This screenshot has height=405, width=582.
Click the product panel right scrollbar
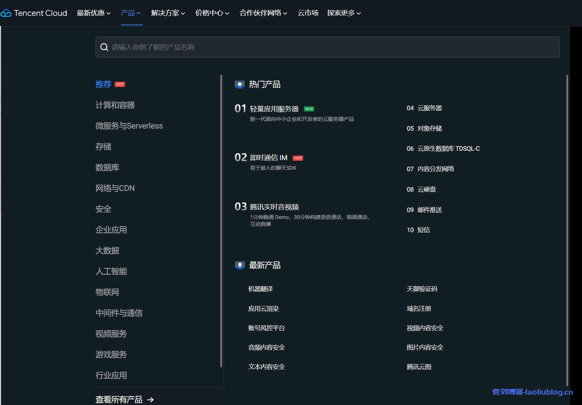tap(567, 230)
